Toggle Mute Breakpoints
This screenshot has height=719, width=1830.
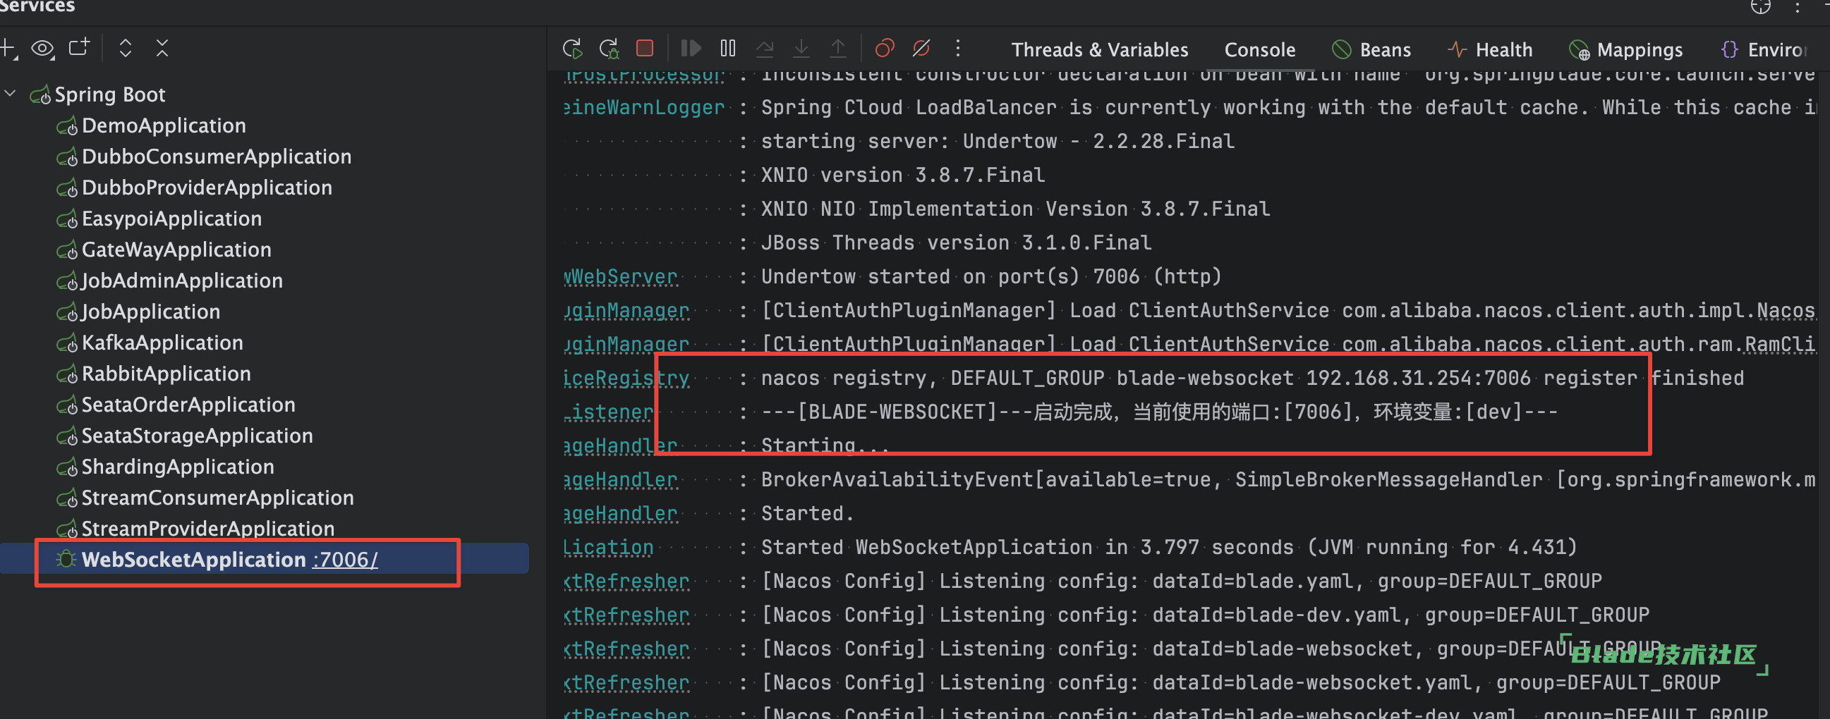(x=921, y=48)
